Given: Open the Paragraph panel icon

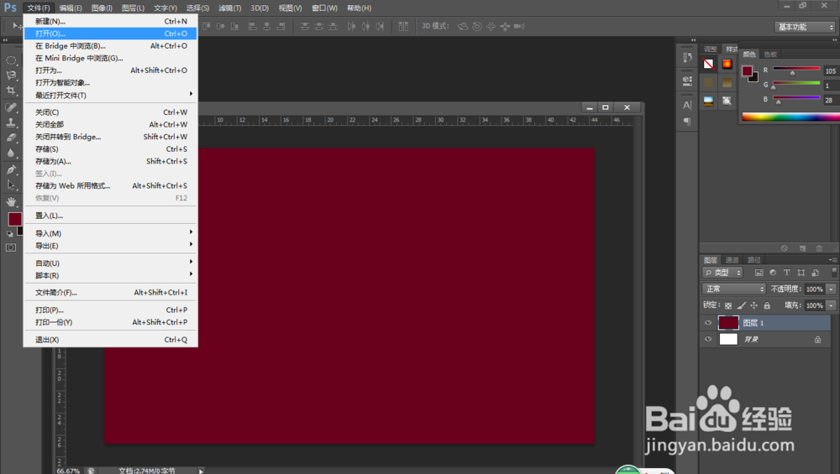Looking at the screenshot, I should (x=687, y=122).
